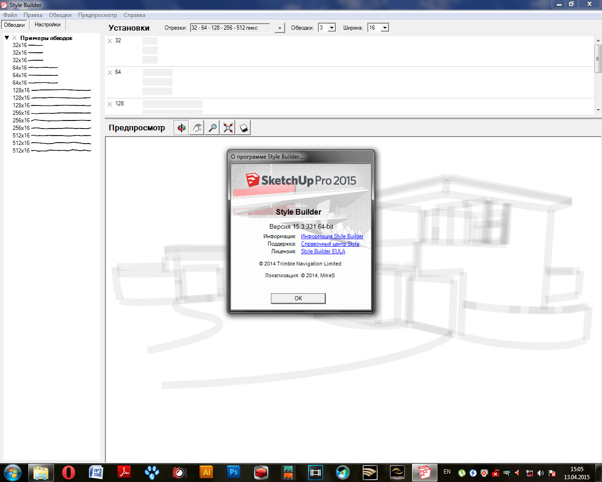This screenshot has height=482, width=602.
Task: Click the Zoom Extents icon
Action: coord(228,128)
